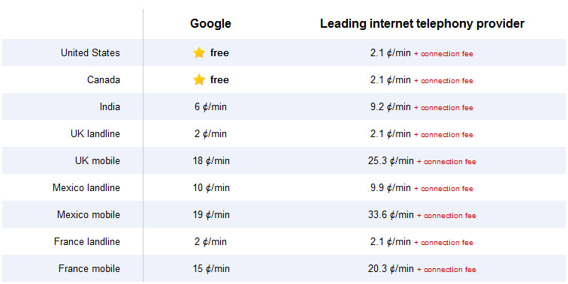The image size is (568, 284).
Task: Click the United States row label
Action: [90, 52]
